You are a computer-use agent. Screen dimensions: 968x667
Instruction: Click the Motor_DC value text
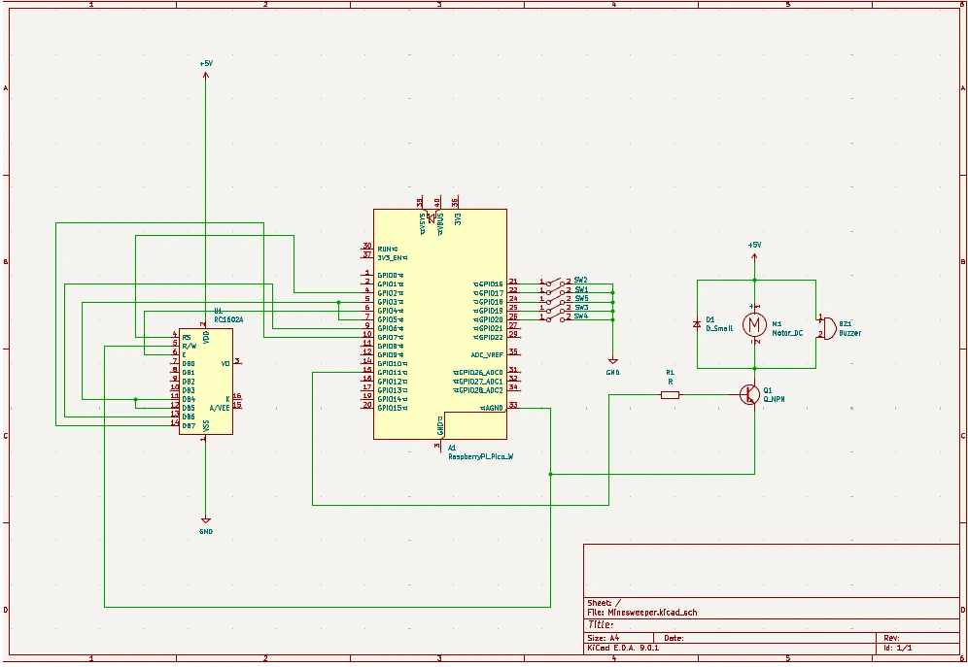tap(787, 333)
